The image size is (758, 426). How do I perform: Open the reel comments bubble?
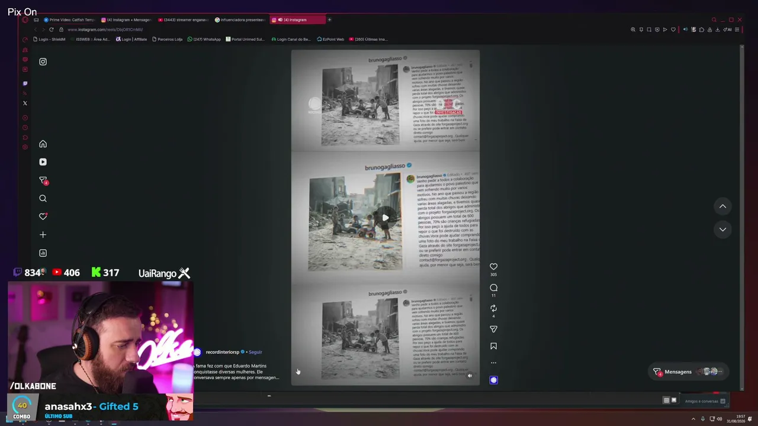tap(493, 288)
